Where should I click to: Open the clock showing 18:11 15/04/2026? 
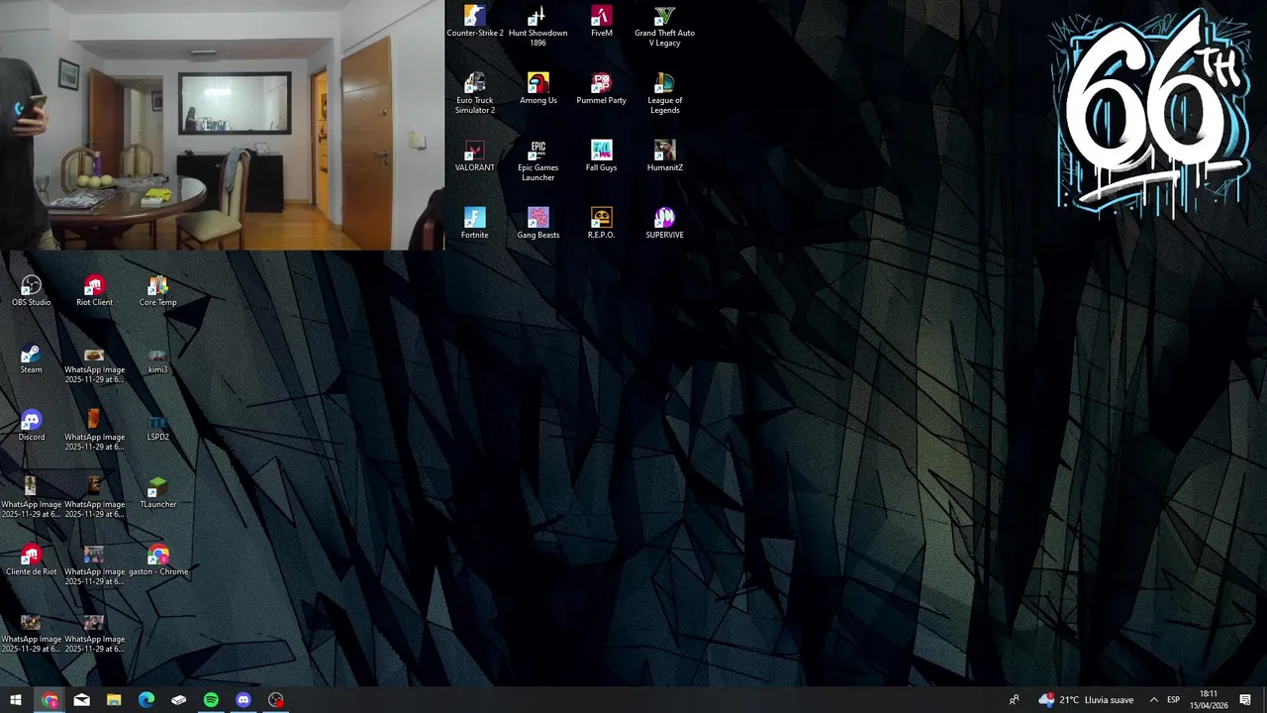pyautogui.click(x=1209, y=700)
